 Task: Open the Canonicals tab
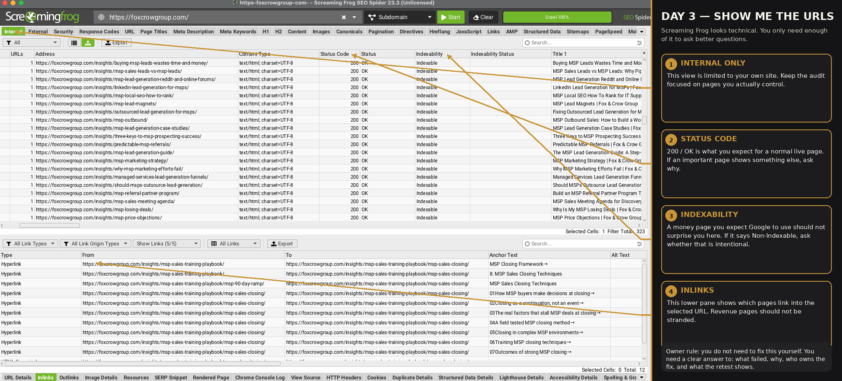click(349, 32)
